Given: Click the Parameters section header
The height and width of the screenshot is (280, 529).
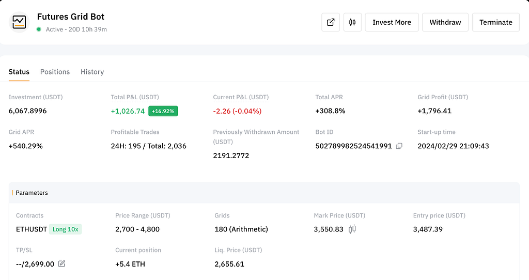Looking at the screenshot, I should tap(32, 193).
